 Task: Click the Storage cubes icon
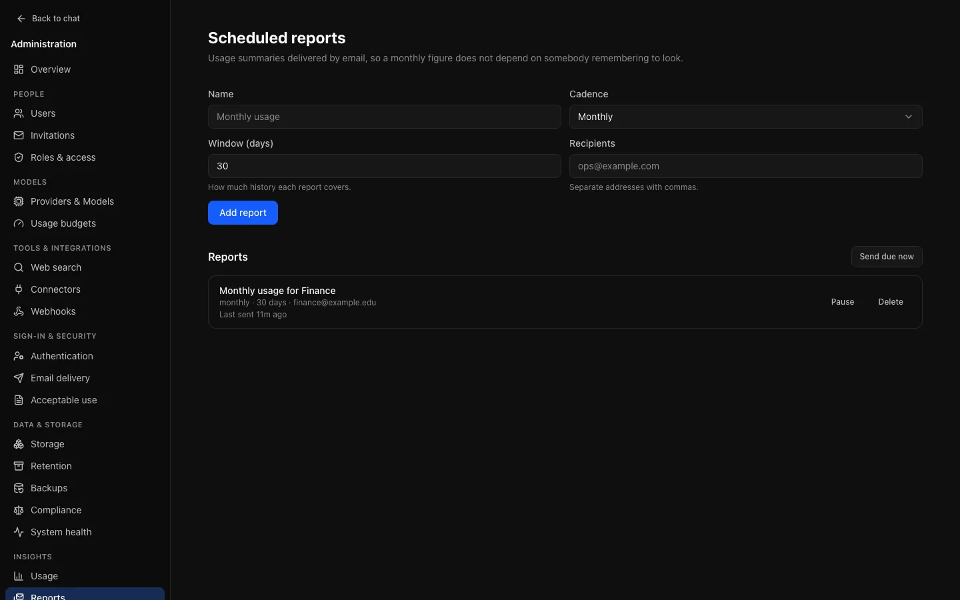[19, 444]
